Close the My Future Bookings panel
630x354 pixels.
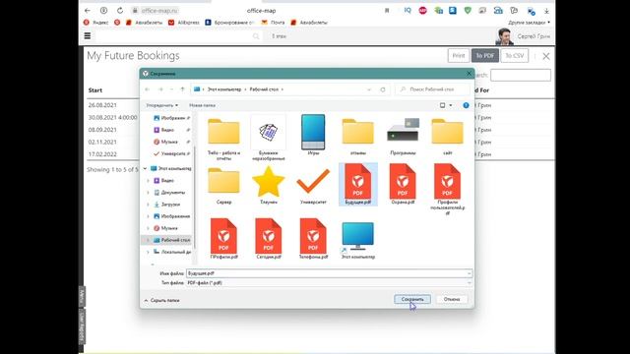546,56
